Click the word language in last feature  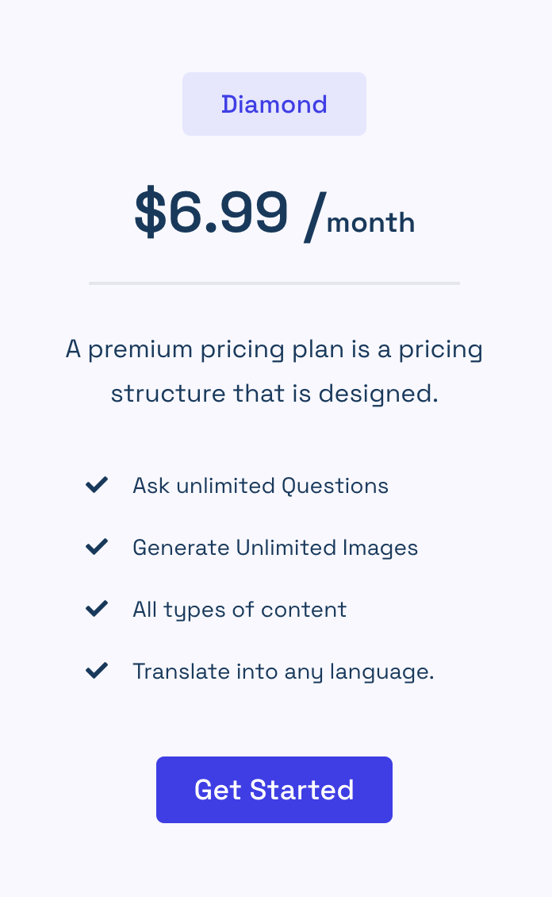pyautogui.click(x=391, y=672)
